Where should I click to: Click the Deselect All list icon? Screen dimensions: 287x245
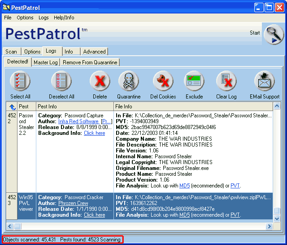point(61,81)
